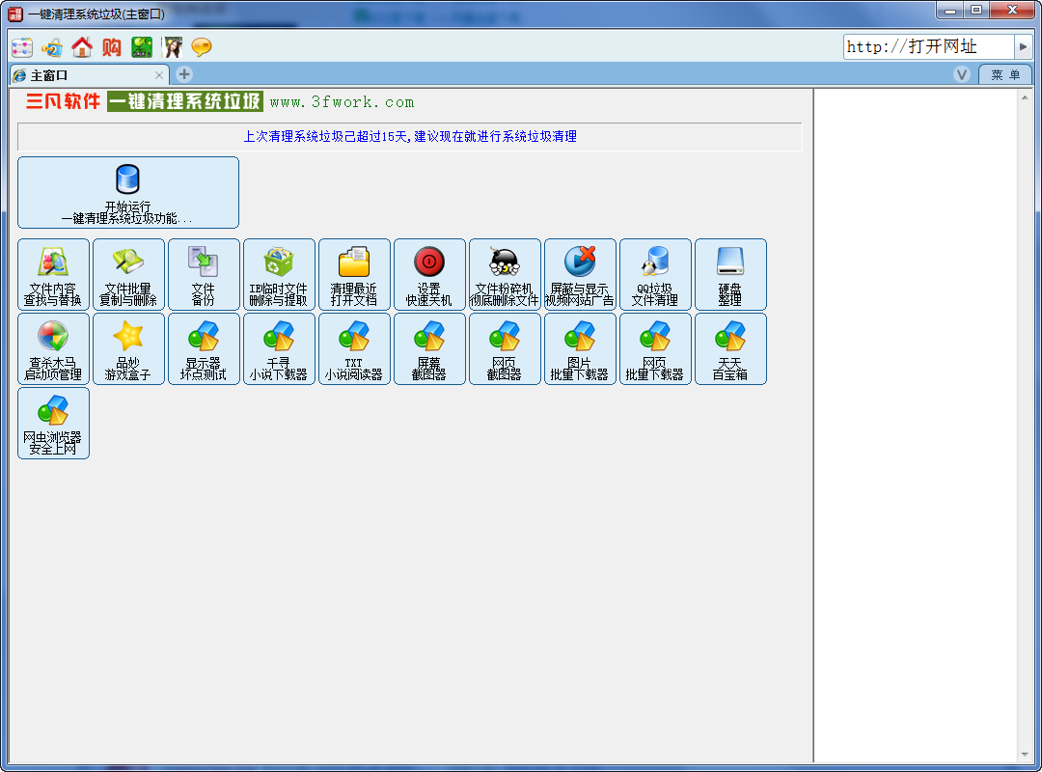Open 文件内容查找与替换 tool
The image size is (1042, 772).
[53, 275]
